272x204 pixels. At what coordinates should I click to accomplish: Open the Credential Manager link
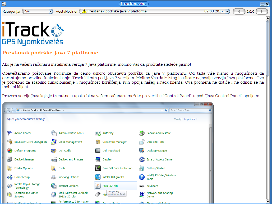(x=114, y=142)
